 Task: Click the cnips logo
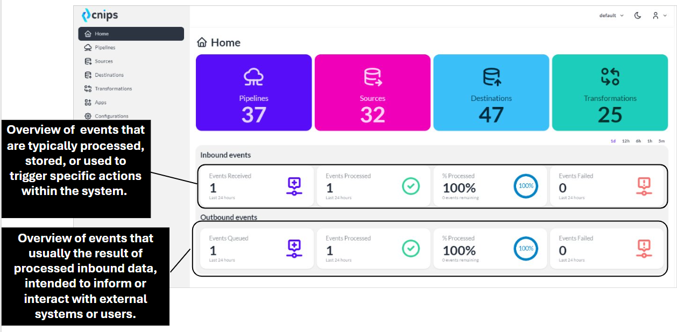pos(100,16)
